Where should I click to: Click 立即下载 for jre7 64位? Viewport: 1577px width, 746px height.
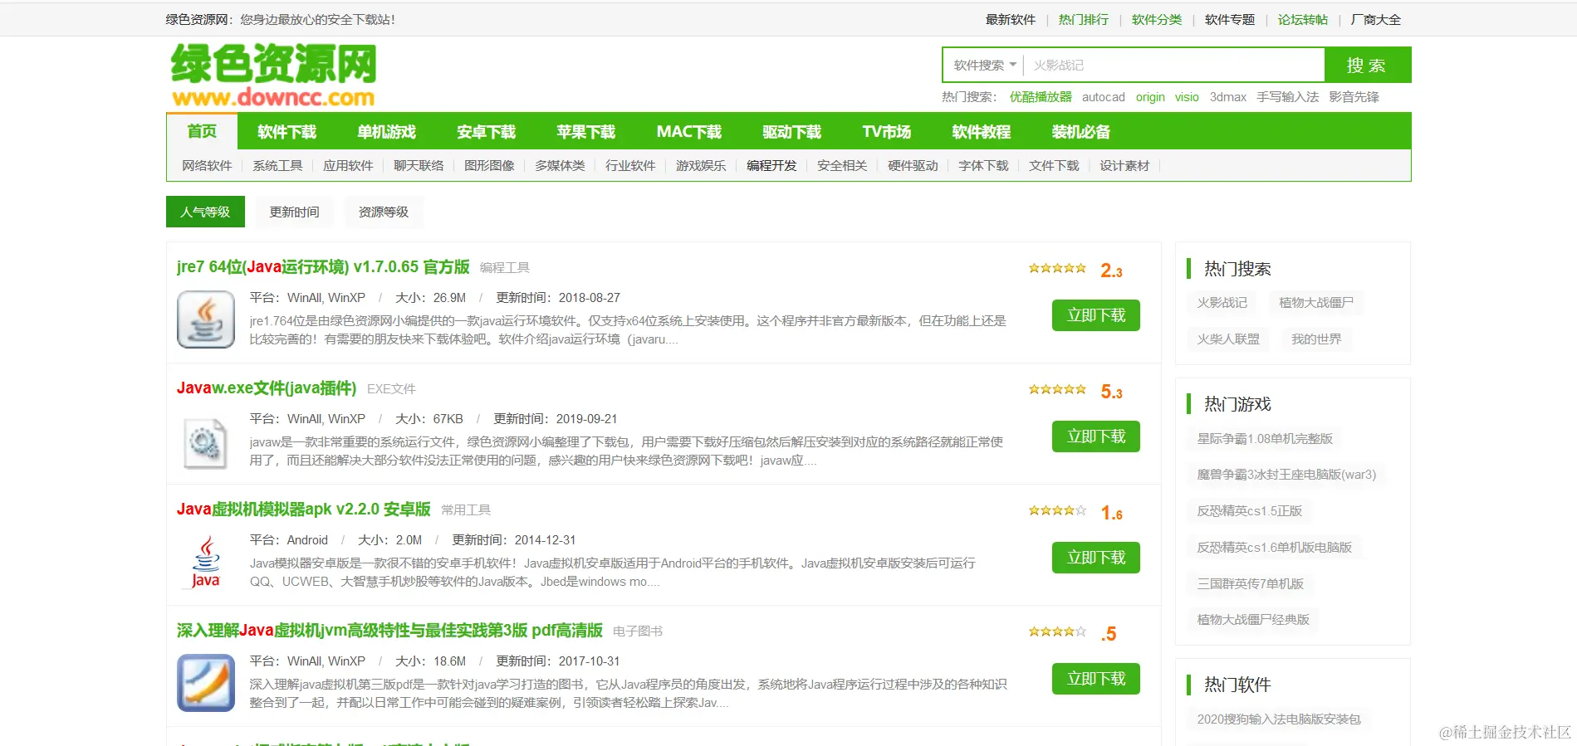coord(1096,315)
